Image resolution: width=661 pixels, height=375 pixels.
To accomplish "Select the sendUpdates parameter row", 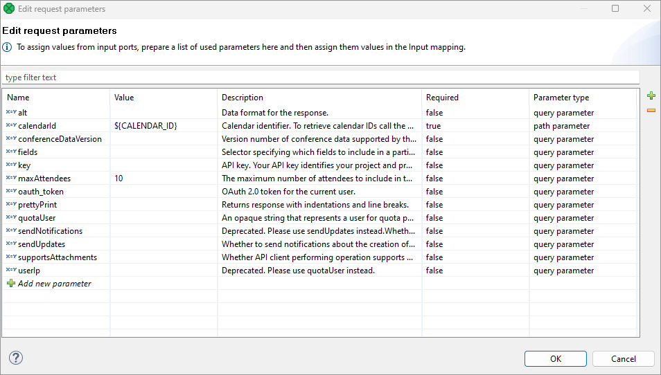I will [42, 244].
